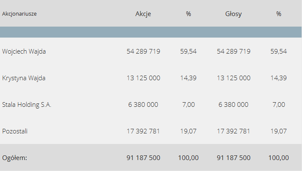Viewport: 302px width, 171px height.
Task: Click the percent header next to Głosy
Action: [x=278, y=14]
